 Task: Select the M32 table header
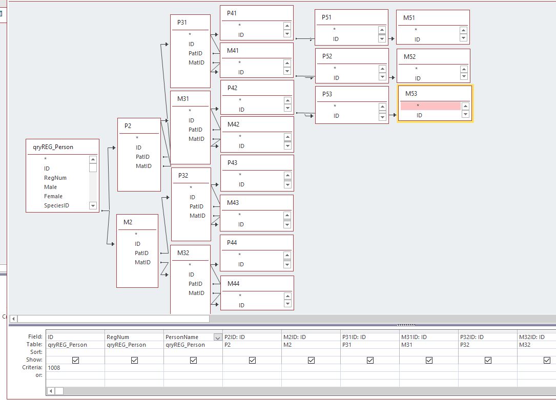pyautogui.click(x=191, y=253)
